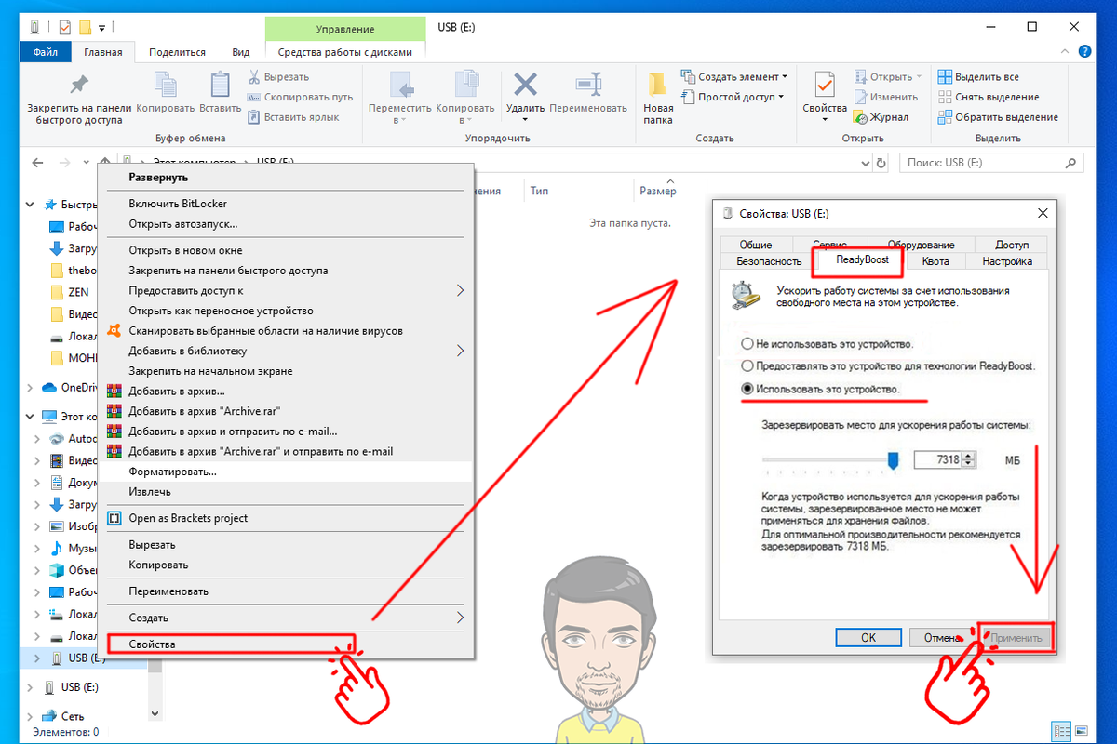Click Снять выделение in ribbon

pyautogui.click(x=988, y=97)
